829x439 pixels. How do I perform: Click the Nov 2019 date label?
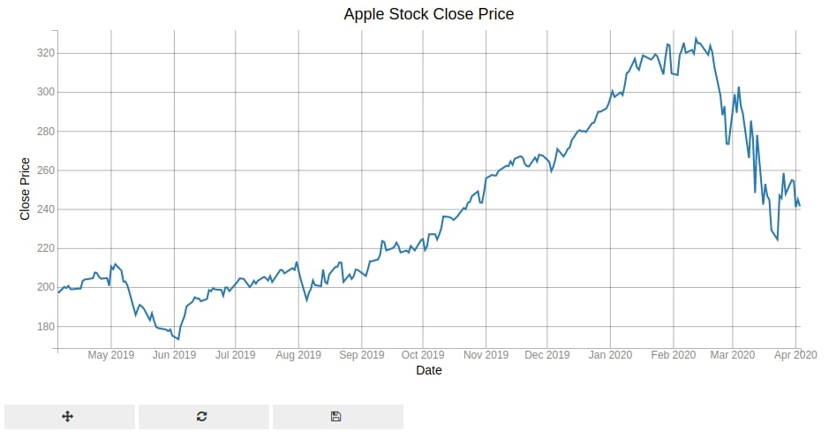click(x=486, y=355)
